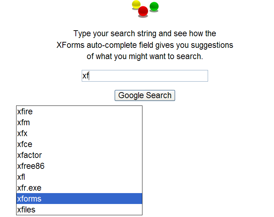
Task: Focus the search field containing "xf"
Action: pos(145,76)
